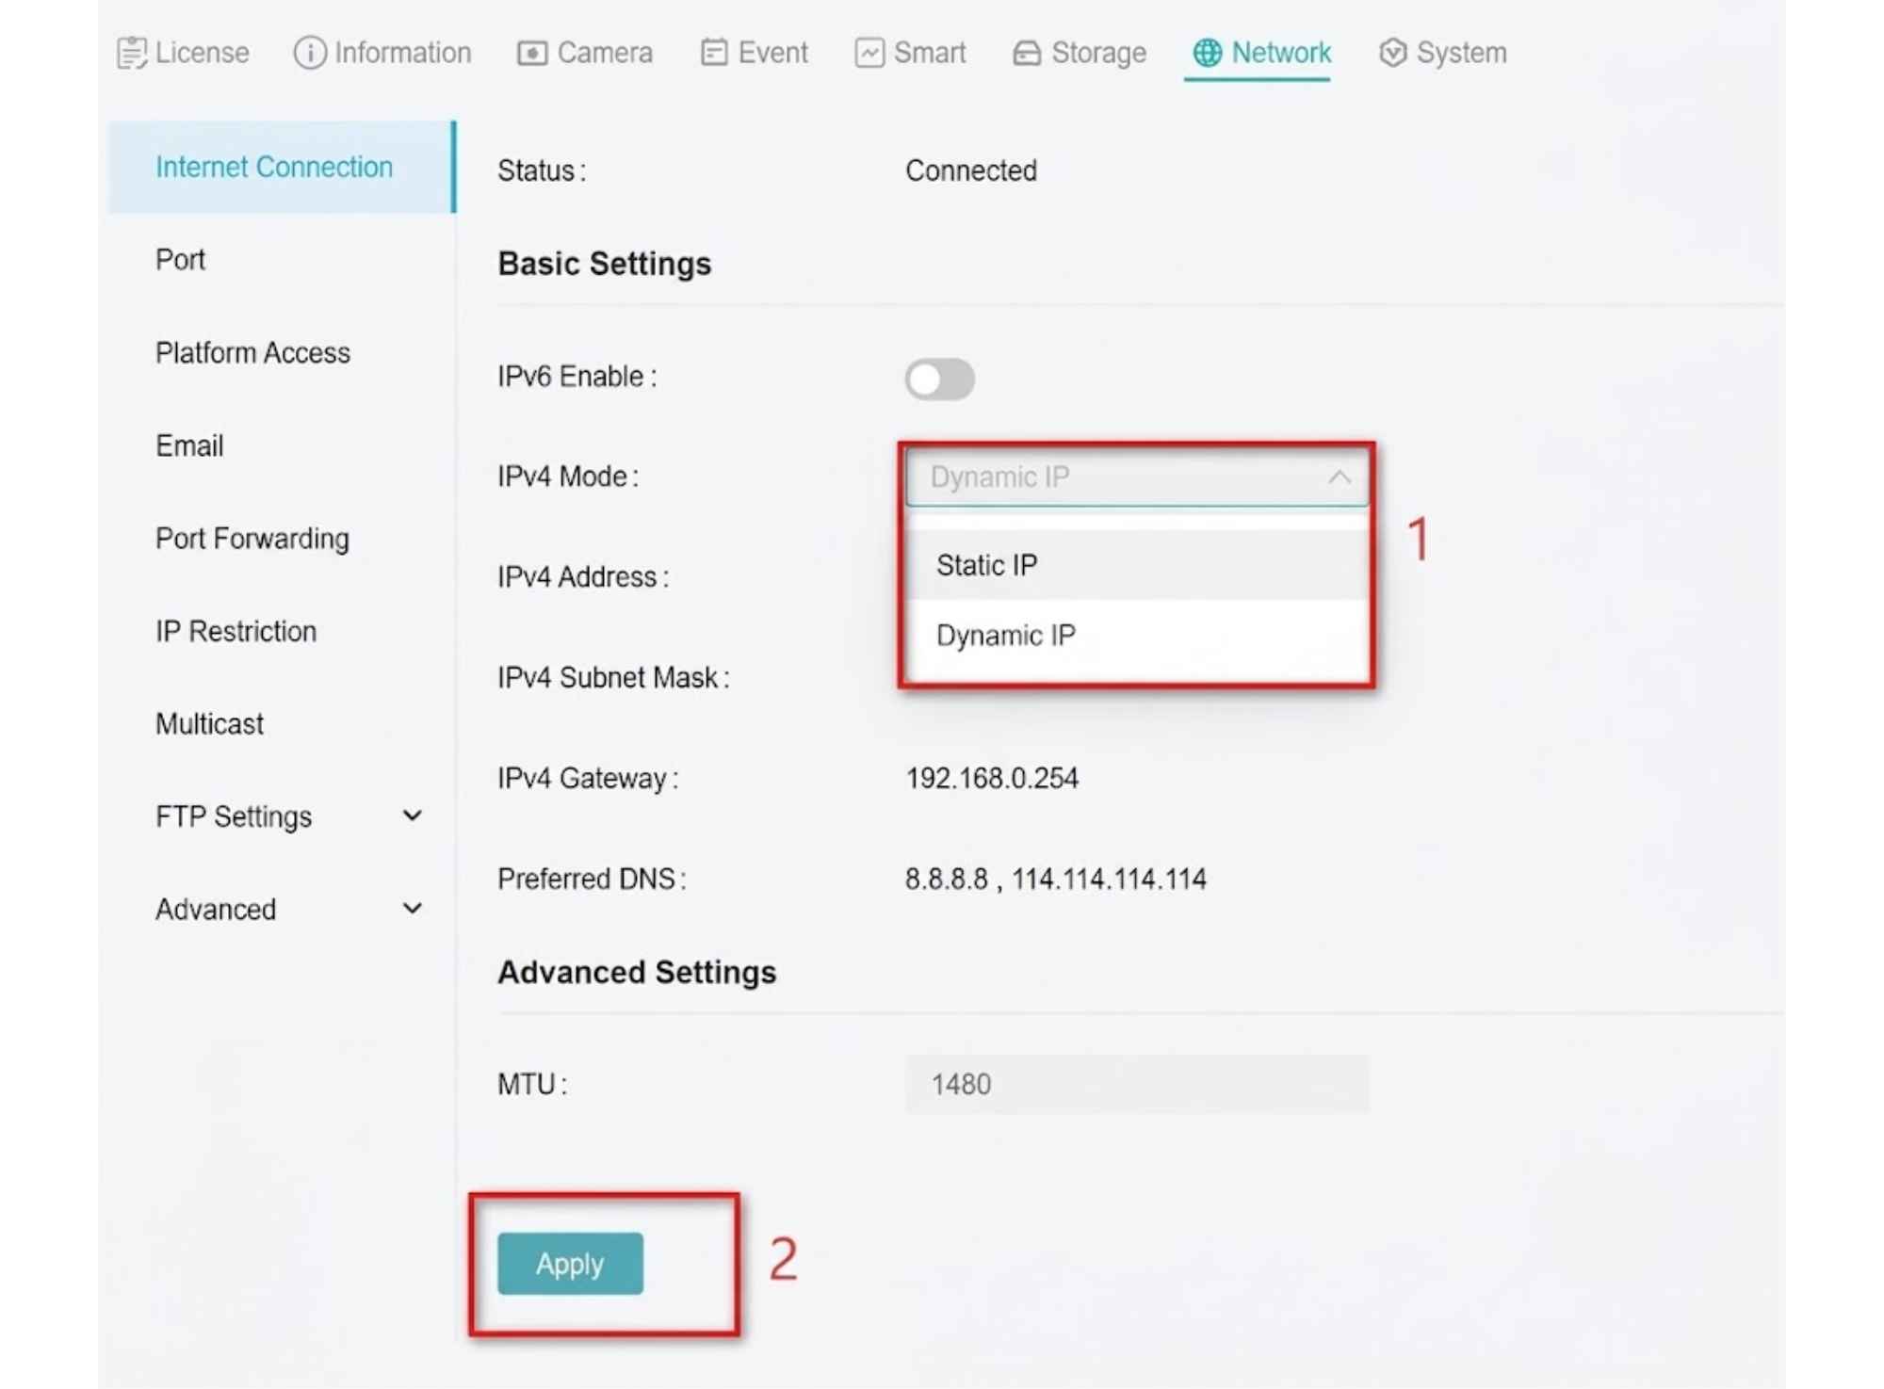Open the Storage tab label

pyautogui.click(x=1098, y=53)
